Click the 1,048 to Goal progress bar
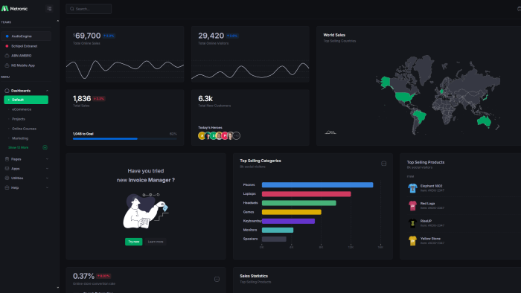 (125, 139)
